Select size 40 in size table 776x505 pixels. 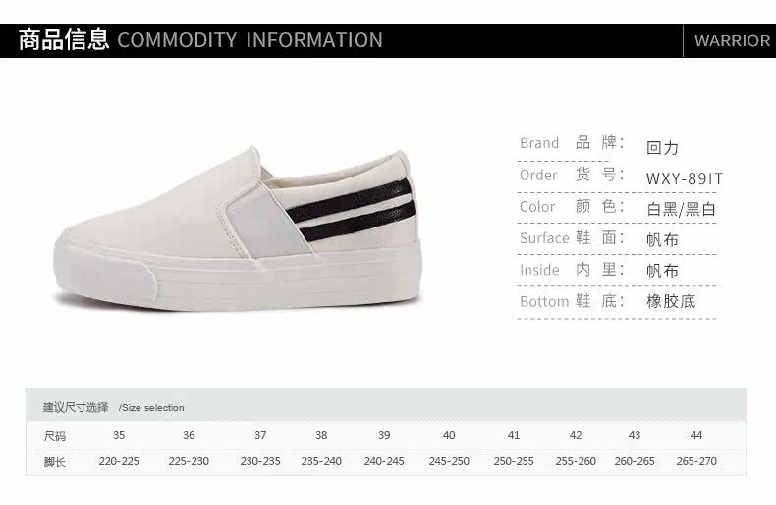coord(449,435)
